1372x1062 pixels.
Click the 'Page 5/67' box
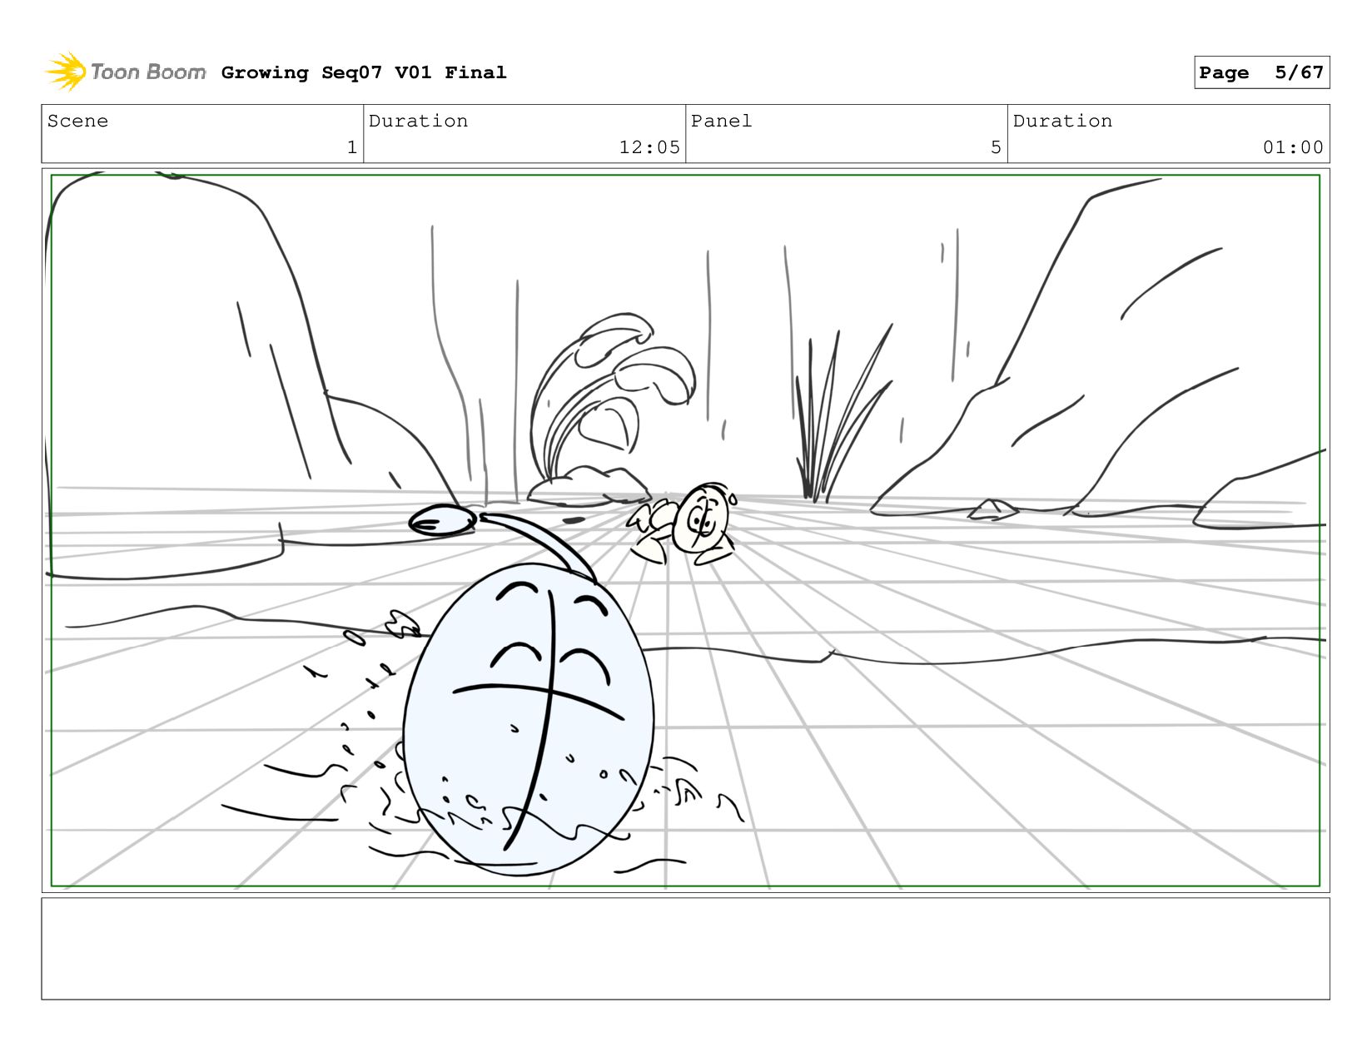(x=1261, y=72)
